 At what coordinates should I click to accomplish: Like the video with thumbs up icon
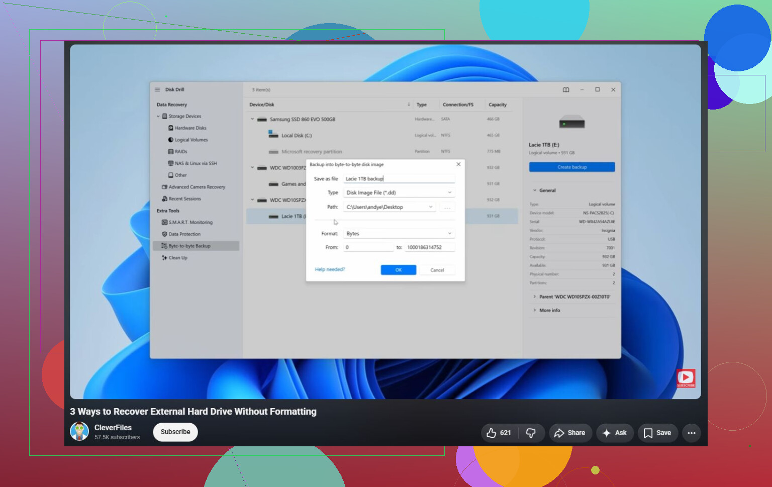pyautogui.click(x=499, y=433)
